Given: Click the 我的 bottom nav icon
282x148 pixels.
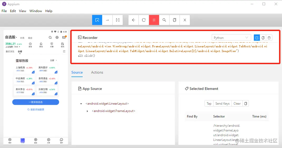Looking at the screenshot, I should click(62, 141).
